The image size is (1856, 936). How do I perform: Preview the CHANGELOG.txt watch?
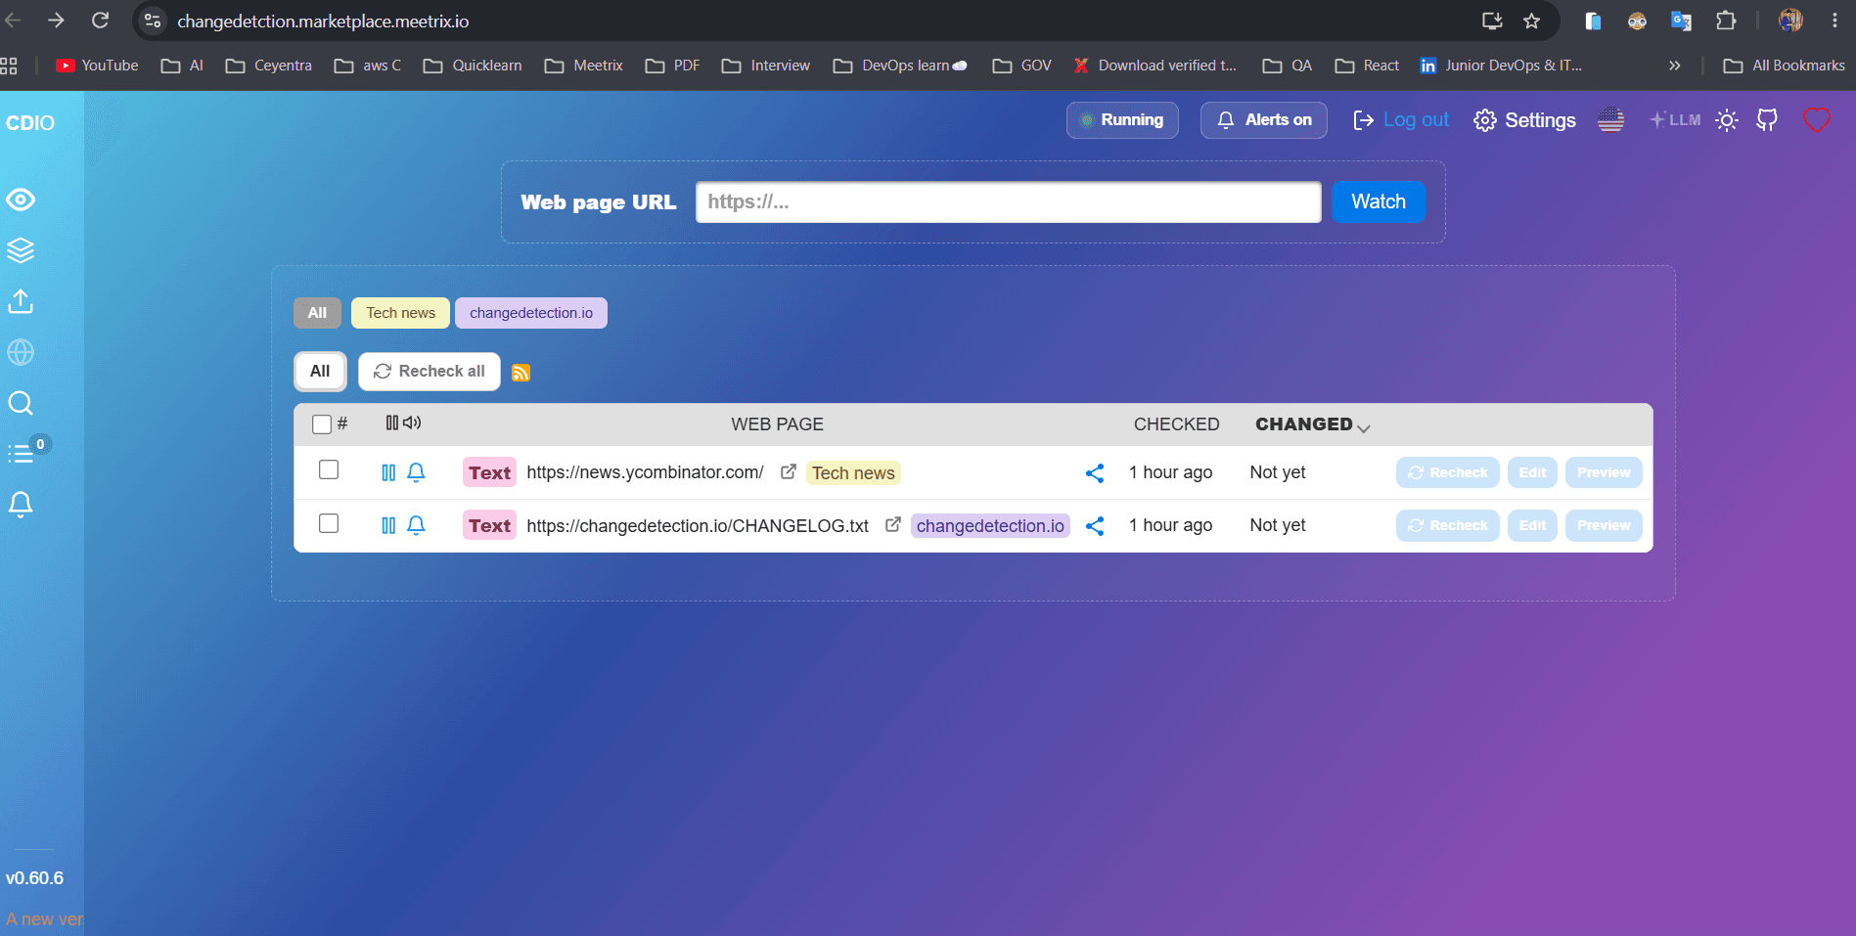click(1604, 525)
